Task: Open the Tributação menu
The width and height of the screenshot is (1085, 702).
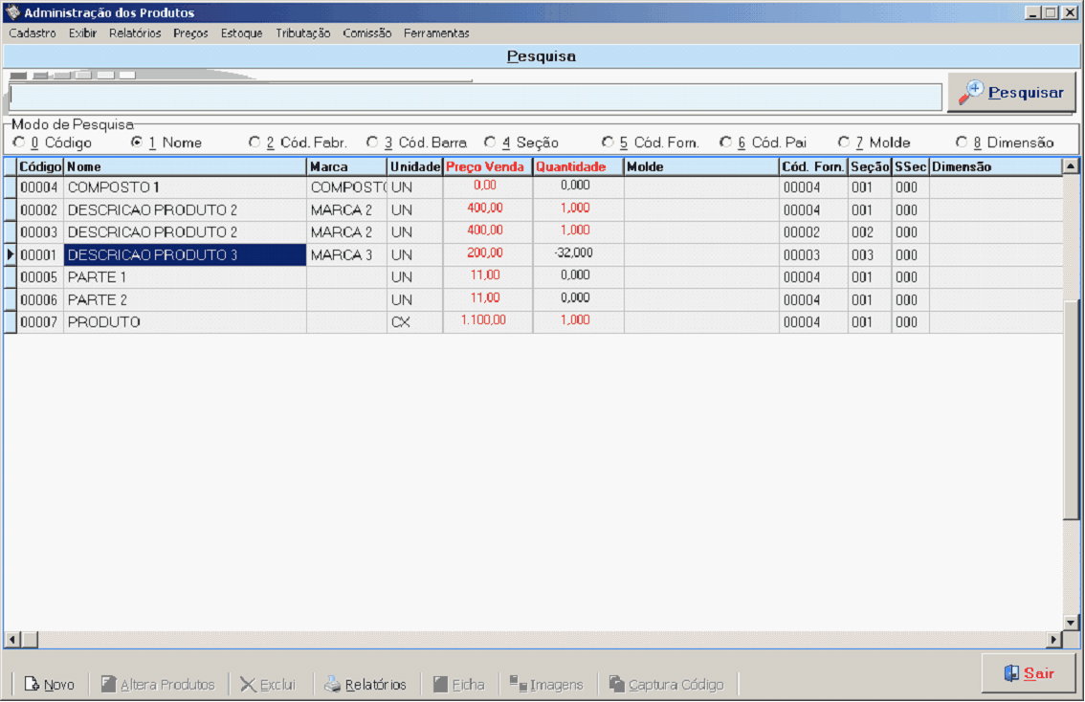Action: 302,33
